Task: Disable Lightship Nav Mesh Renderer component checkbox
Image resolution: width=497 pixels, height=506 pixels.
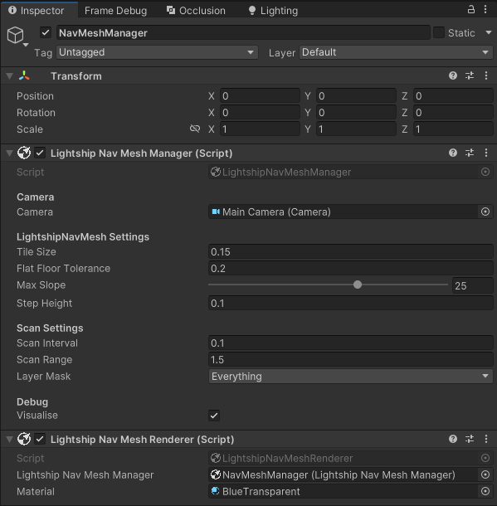Action: point(40,439)
